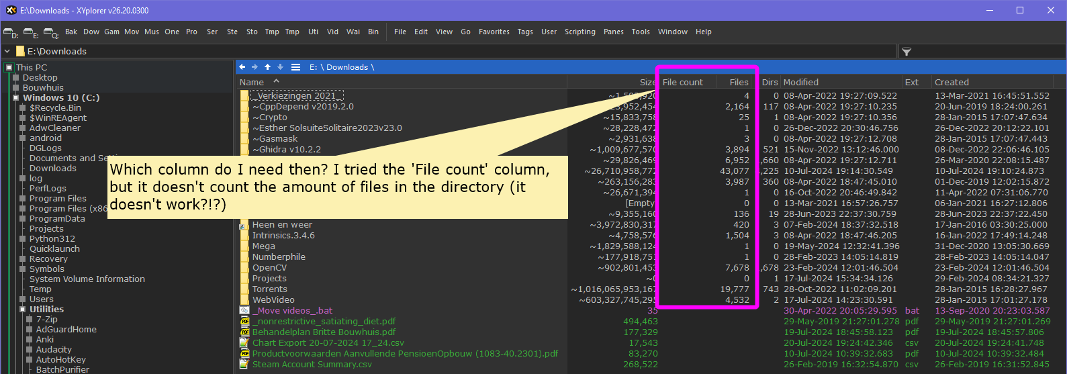Viewport: 1067px width, 374px height.
Task: Click the _nonrestrictive_satiating_diet.pdf file icon
Action: pyautogui.click(x=244, y=322)
